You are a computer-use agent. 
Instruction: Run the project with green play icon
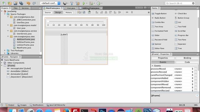click(84, 3)
